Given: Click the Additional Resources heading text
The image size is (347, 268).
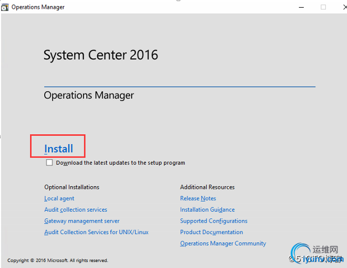Looking at the screenshot, I should click(207, 187).
